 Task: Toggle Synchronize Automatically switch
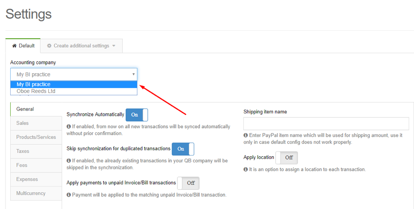[137, 115]
